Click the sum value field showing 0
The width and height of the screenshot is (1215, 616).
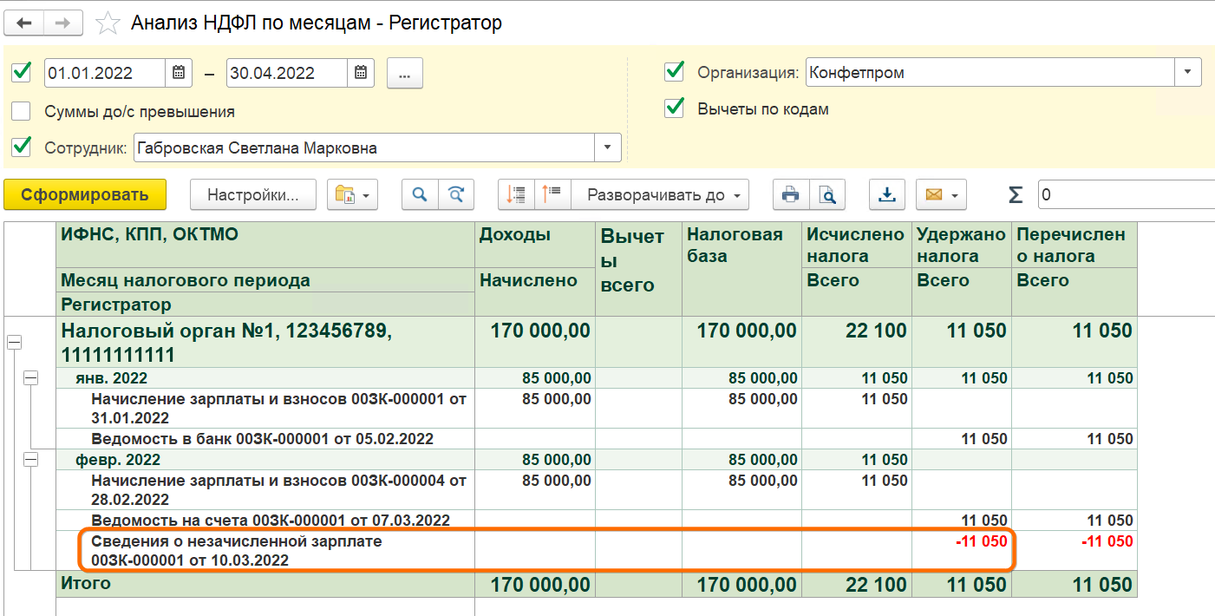click(1126, 194)
